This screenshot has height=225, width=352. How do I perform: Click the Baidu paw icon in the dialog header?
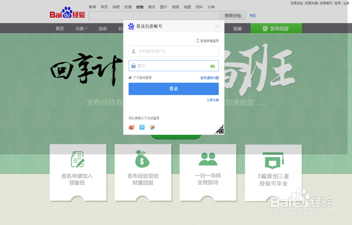point(131,26)
